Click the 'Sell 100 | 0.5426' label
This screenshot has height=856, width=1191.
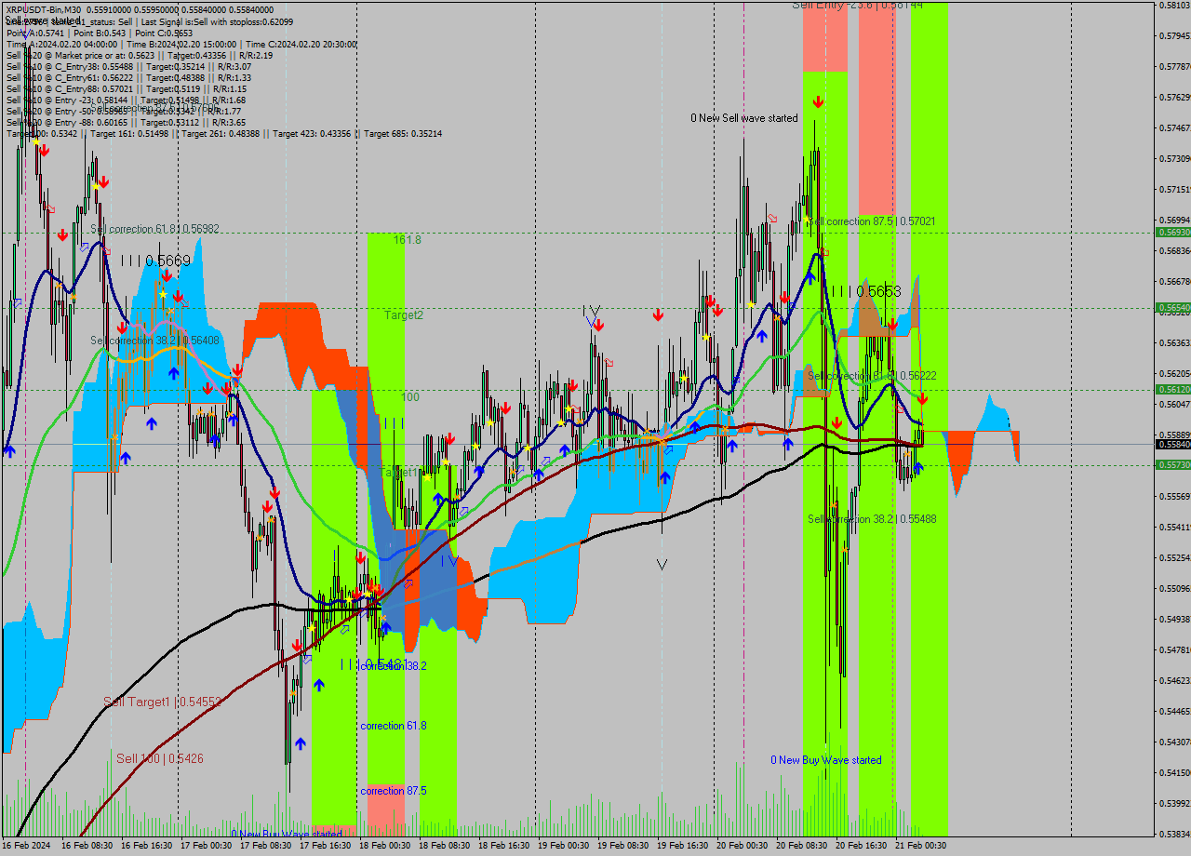(160, 758)
